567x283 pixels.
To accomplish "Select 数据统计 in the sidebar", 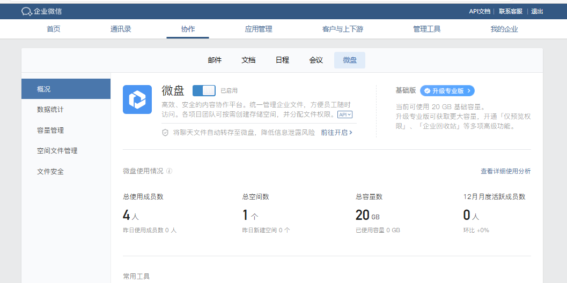I will tap(50, 110).
